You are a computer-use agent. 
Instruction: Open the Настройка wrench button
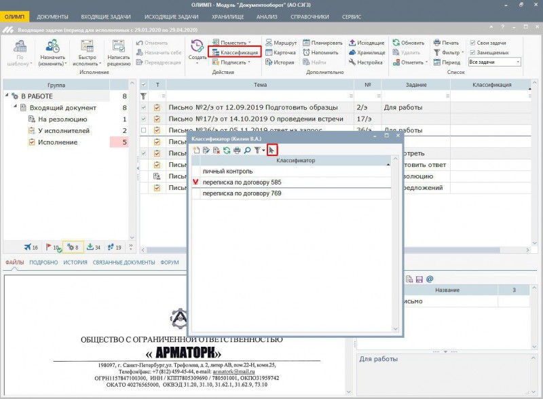point(366,62)
